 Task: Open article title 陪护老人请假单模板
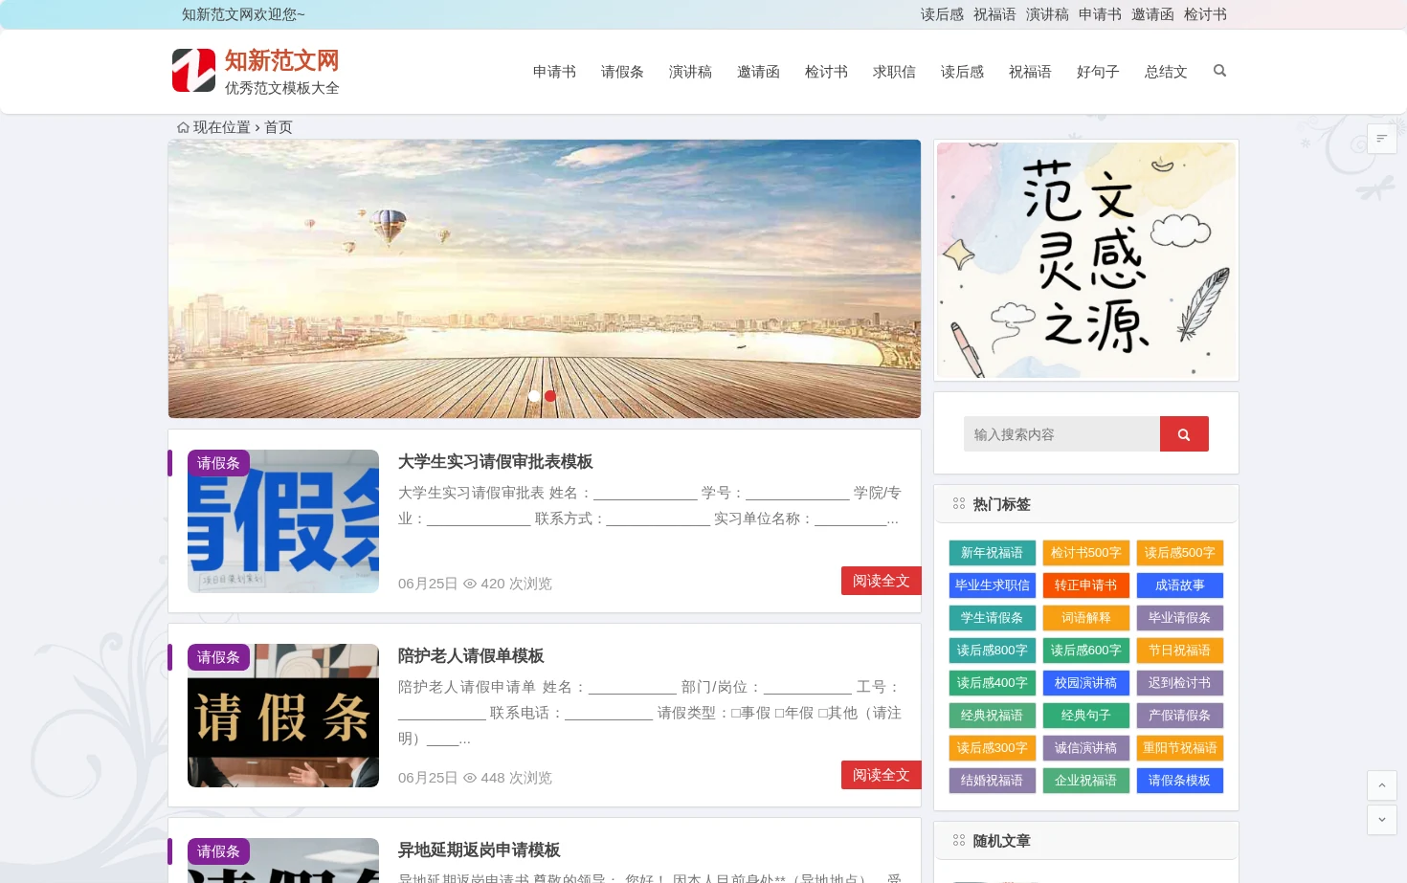471,656
